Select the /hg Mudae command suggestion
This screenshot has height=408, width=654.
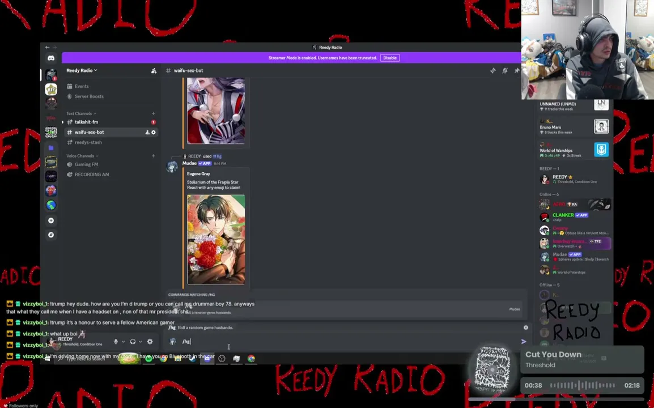tap(345, 309)
